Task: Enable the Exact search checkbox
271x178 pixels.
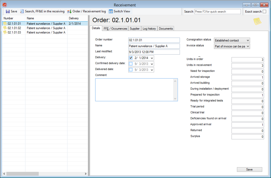Action: click(x=264, y=12)
